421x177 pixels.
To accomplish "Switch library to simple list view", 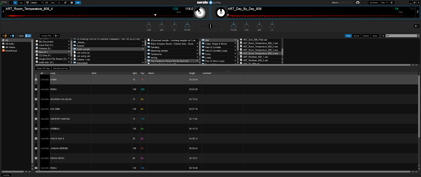I will click(21, 36).
